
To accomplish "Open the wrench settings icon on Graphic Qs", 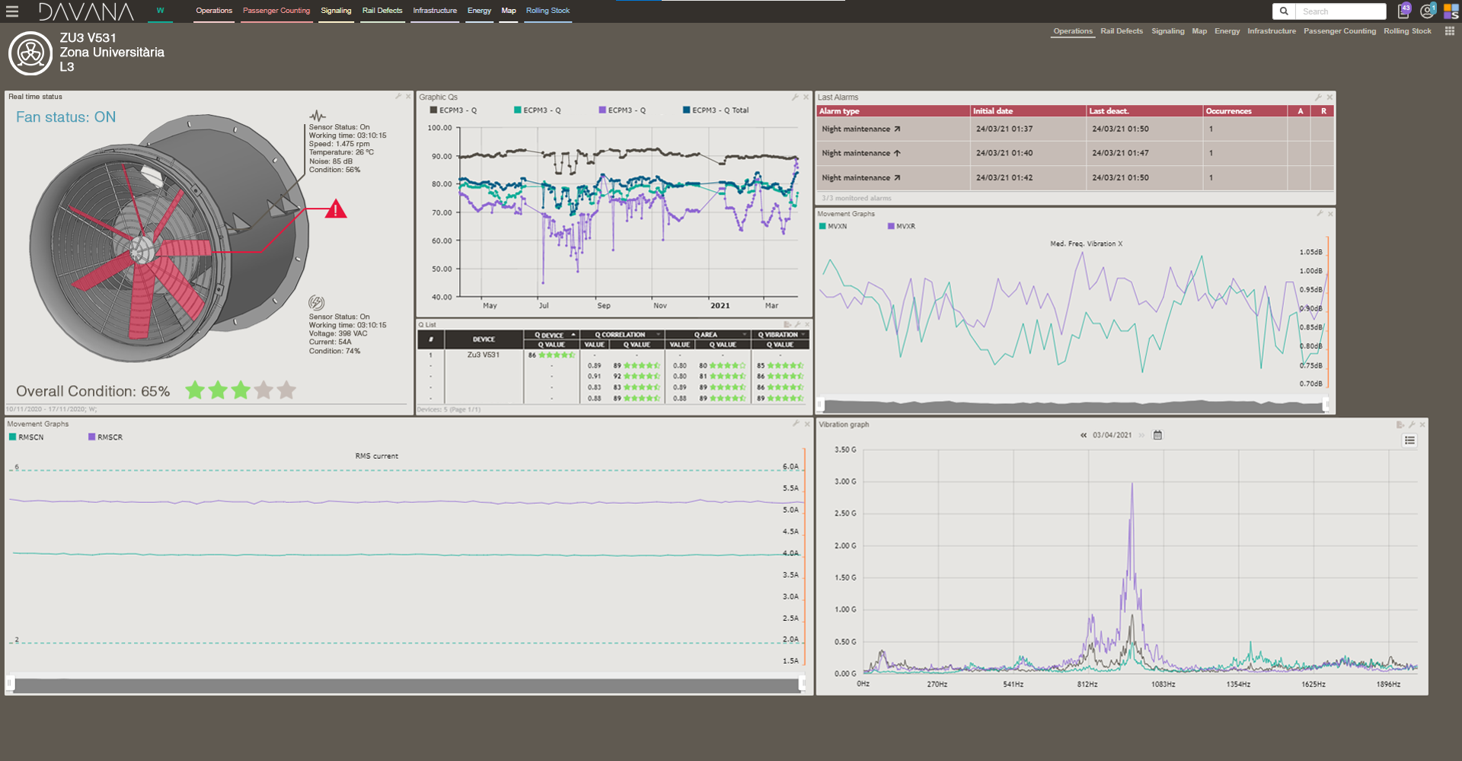I will (x=795, y=97).
